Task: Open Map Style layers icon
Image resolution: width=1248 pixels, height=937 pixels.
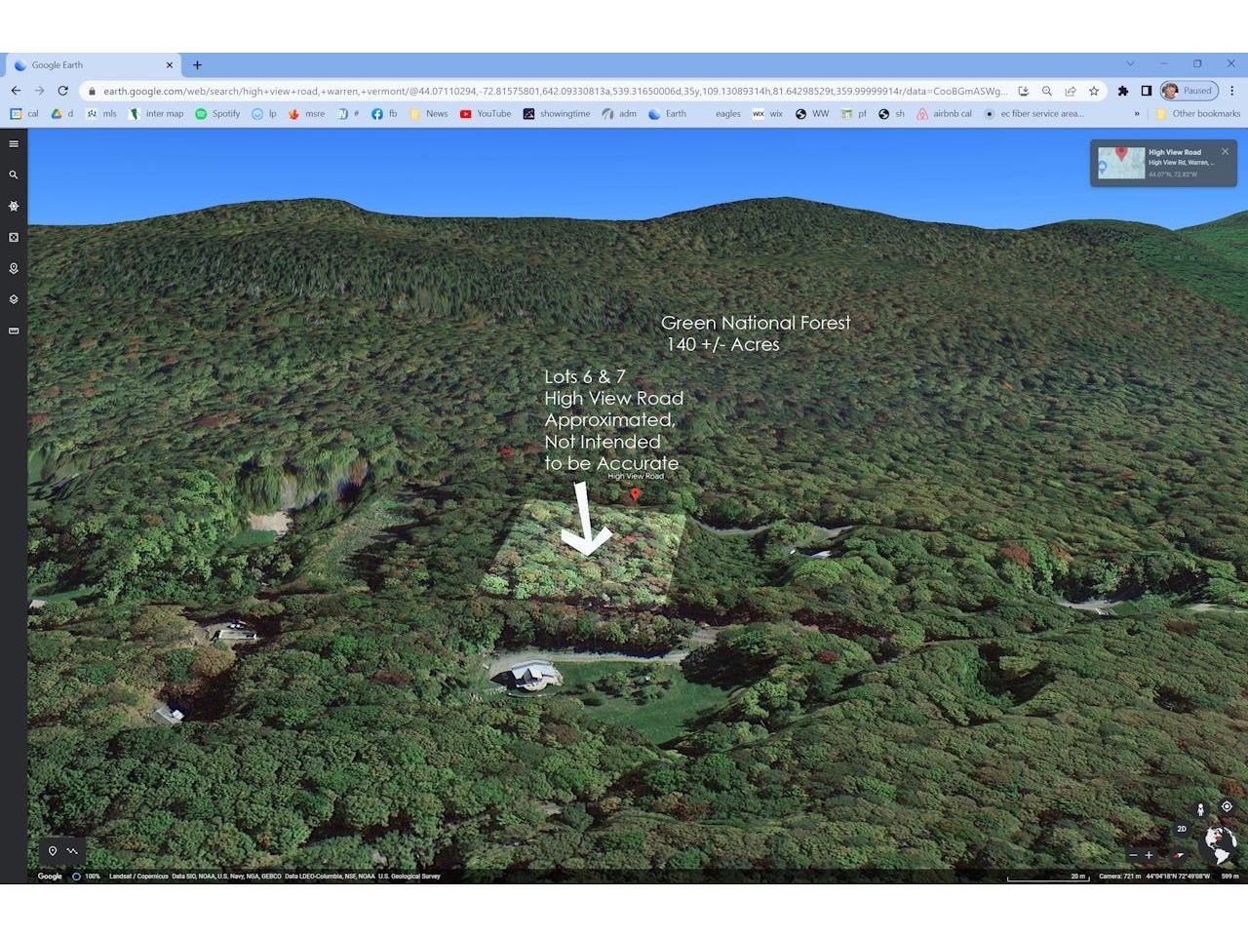Action: [x=14, y=300]
